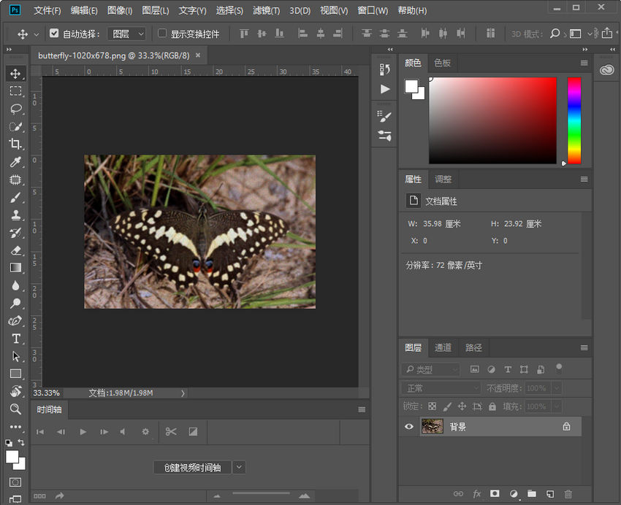Viewport: 621px width, 505px height.
Task: Choose the Blur tool
Action: (x=15, y=285)
